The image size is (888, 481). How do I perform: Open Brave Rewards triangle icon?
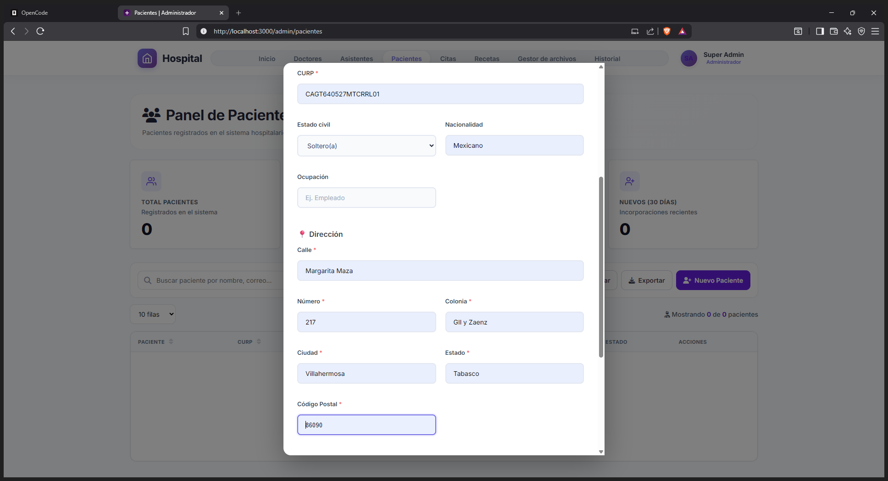pyautogui.click(x=683, y=31)
